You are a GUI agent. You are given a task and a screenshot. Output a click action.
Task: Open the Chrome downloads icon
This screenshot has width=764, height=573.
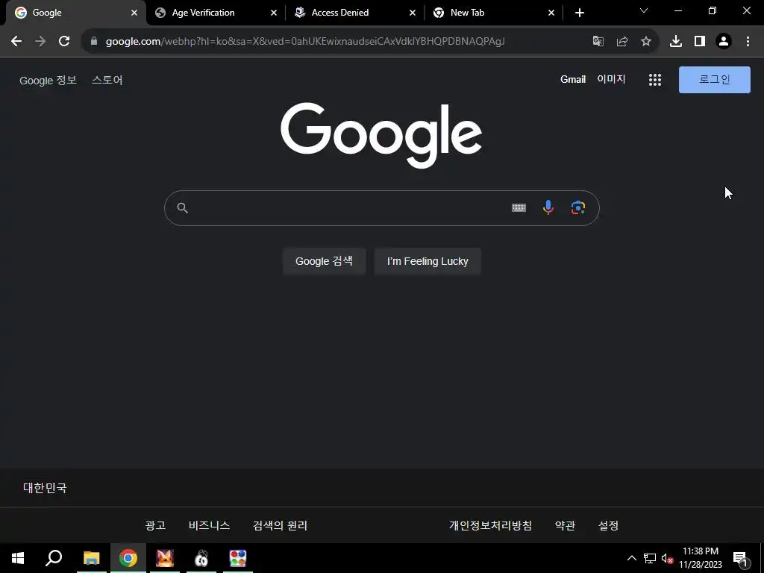[x=675, y=42]
